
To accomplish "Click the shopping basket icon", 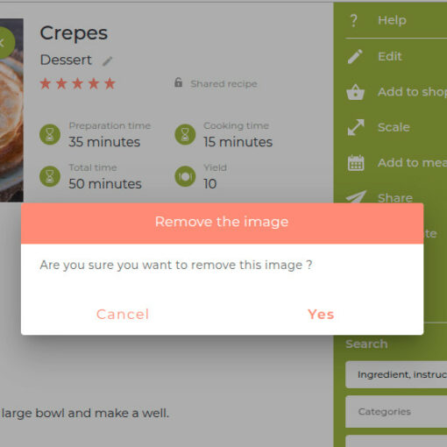I will click(355, 92).
